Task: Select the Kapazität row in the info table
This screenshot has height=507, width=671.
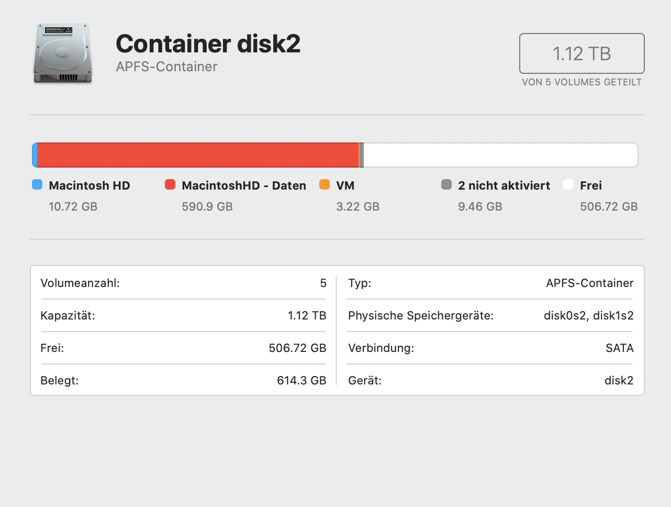Action: (x=183, y=316)
